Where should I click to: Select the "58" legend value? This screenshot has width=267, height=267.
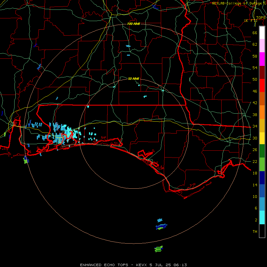click(x=255, y=56)
